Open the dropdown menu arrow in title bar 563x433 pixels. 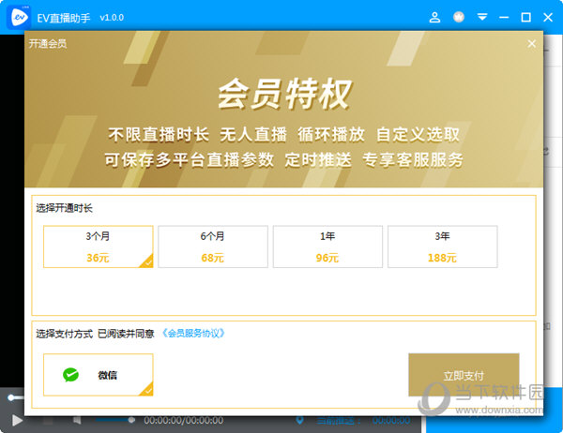coord(482,17)
